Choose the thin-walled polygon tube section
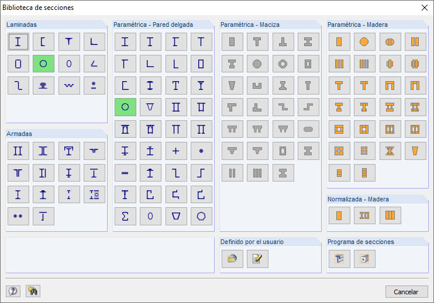Viewport: 434px width, 303px height. click(x=201, y=216)
